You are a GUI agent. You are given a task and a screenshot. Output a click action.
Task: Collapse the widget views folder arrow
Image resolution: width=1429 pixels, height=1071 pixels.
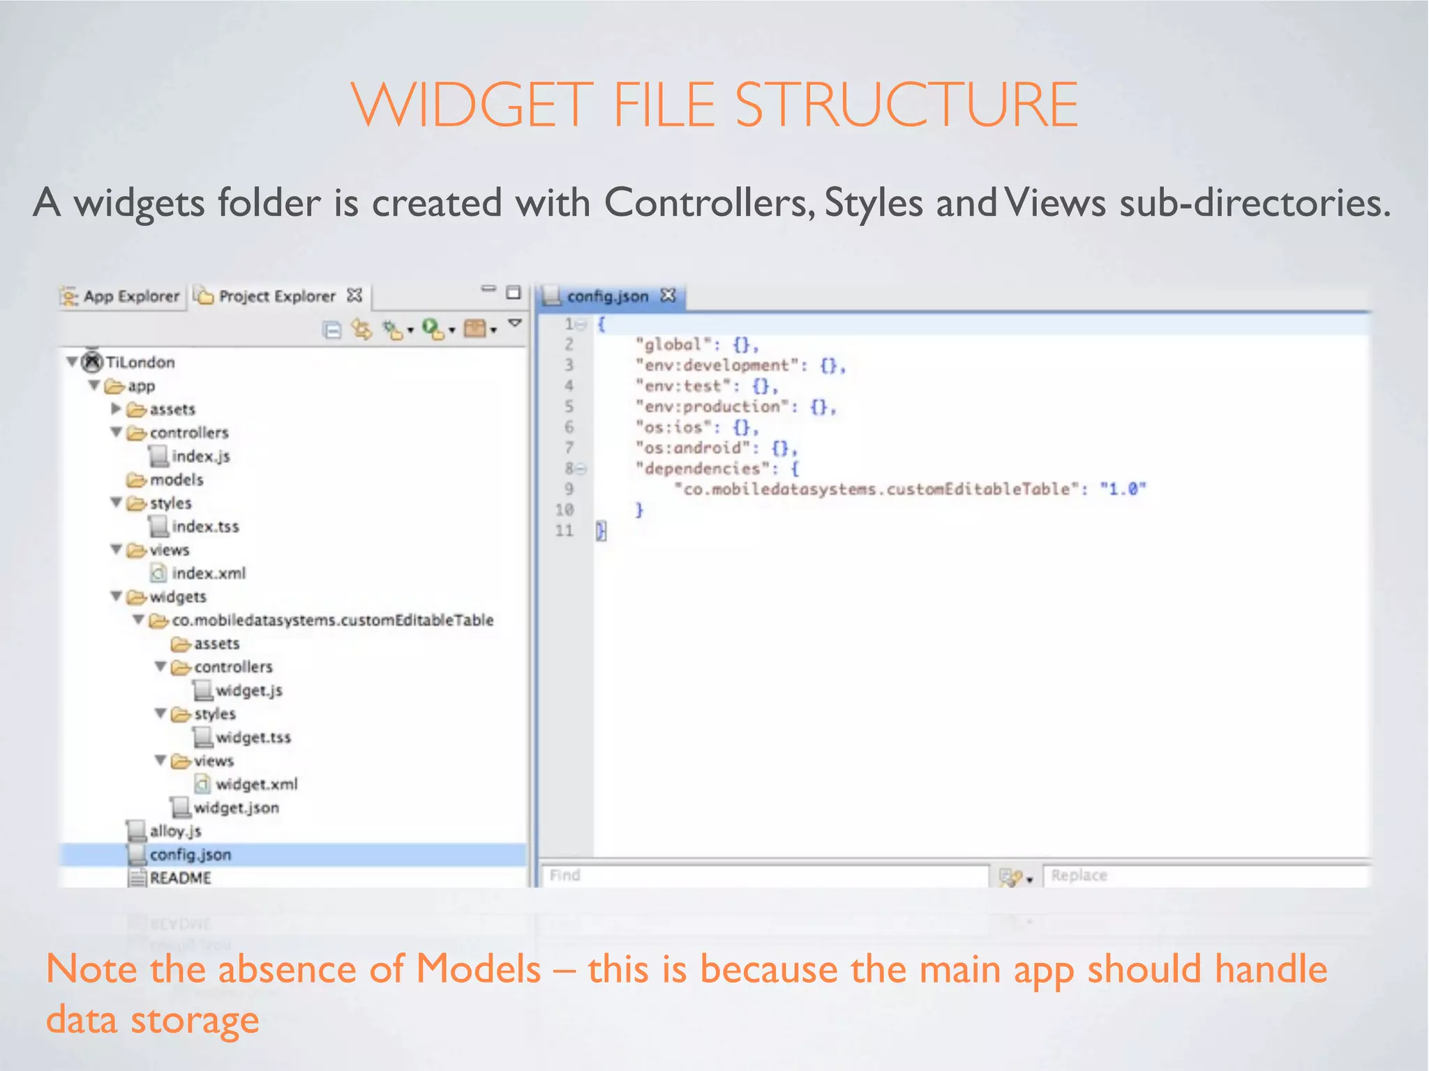coord(160,760)
